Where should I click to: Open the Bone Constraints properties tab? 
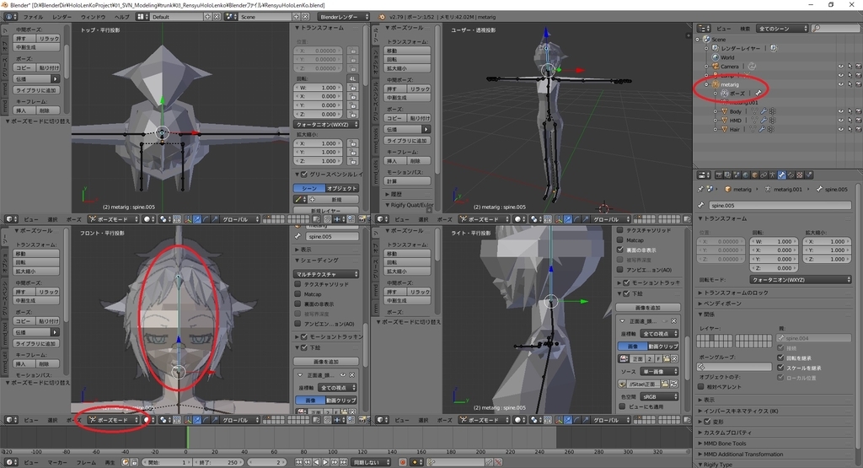point(791,175)
